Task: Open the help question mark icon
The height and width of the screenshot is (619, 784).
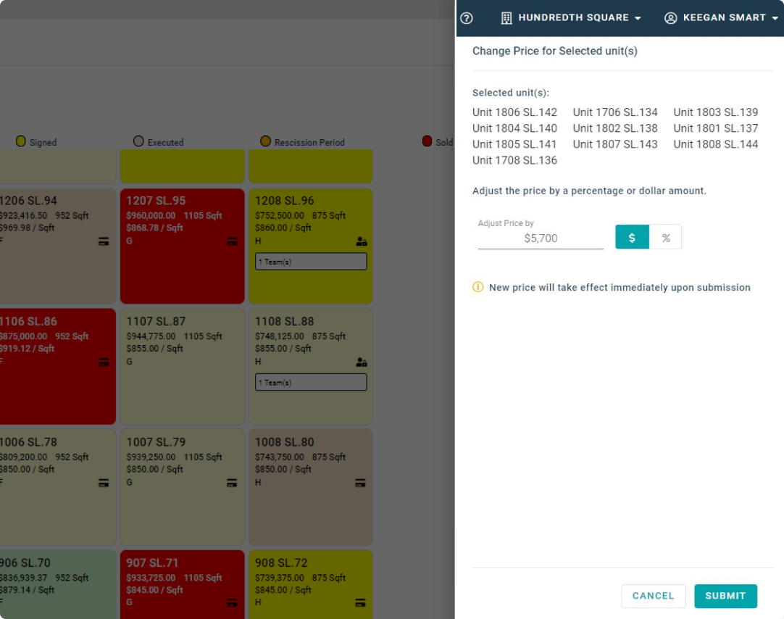Action: pos(467,19)
